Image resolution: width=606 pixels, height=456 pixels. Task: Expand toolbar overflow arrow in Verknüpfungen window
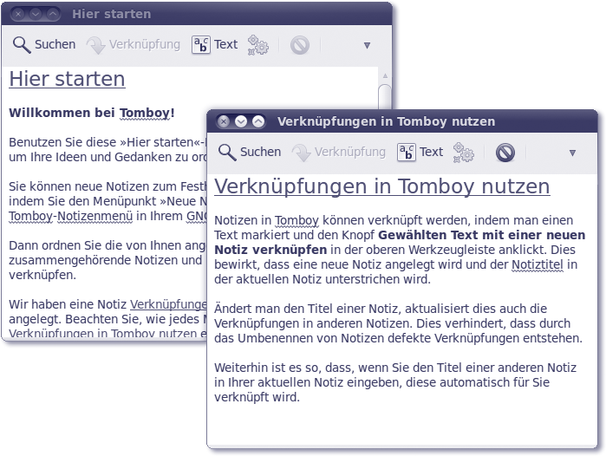pos(572,153)
